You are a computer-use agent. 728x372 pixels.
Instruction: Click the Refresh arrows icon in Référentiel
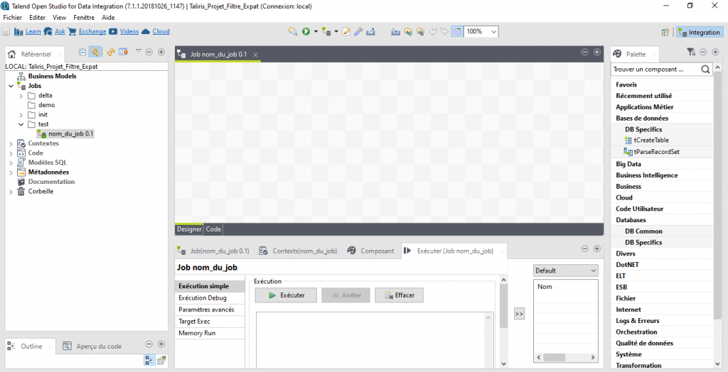110,52
